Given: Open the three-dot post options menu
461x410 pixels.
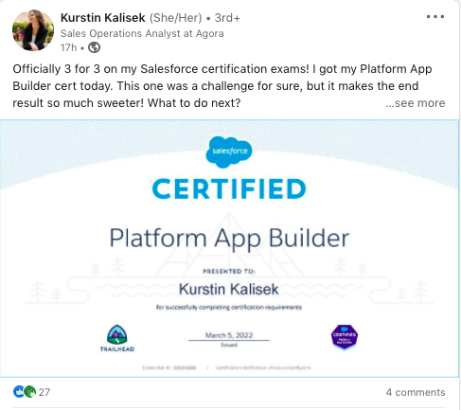Looking at the screenshot, I should (435, 16).
